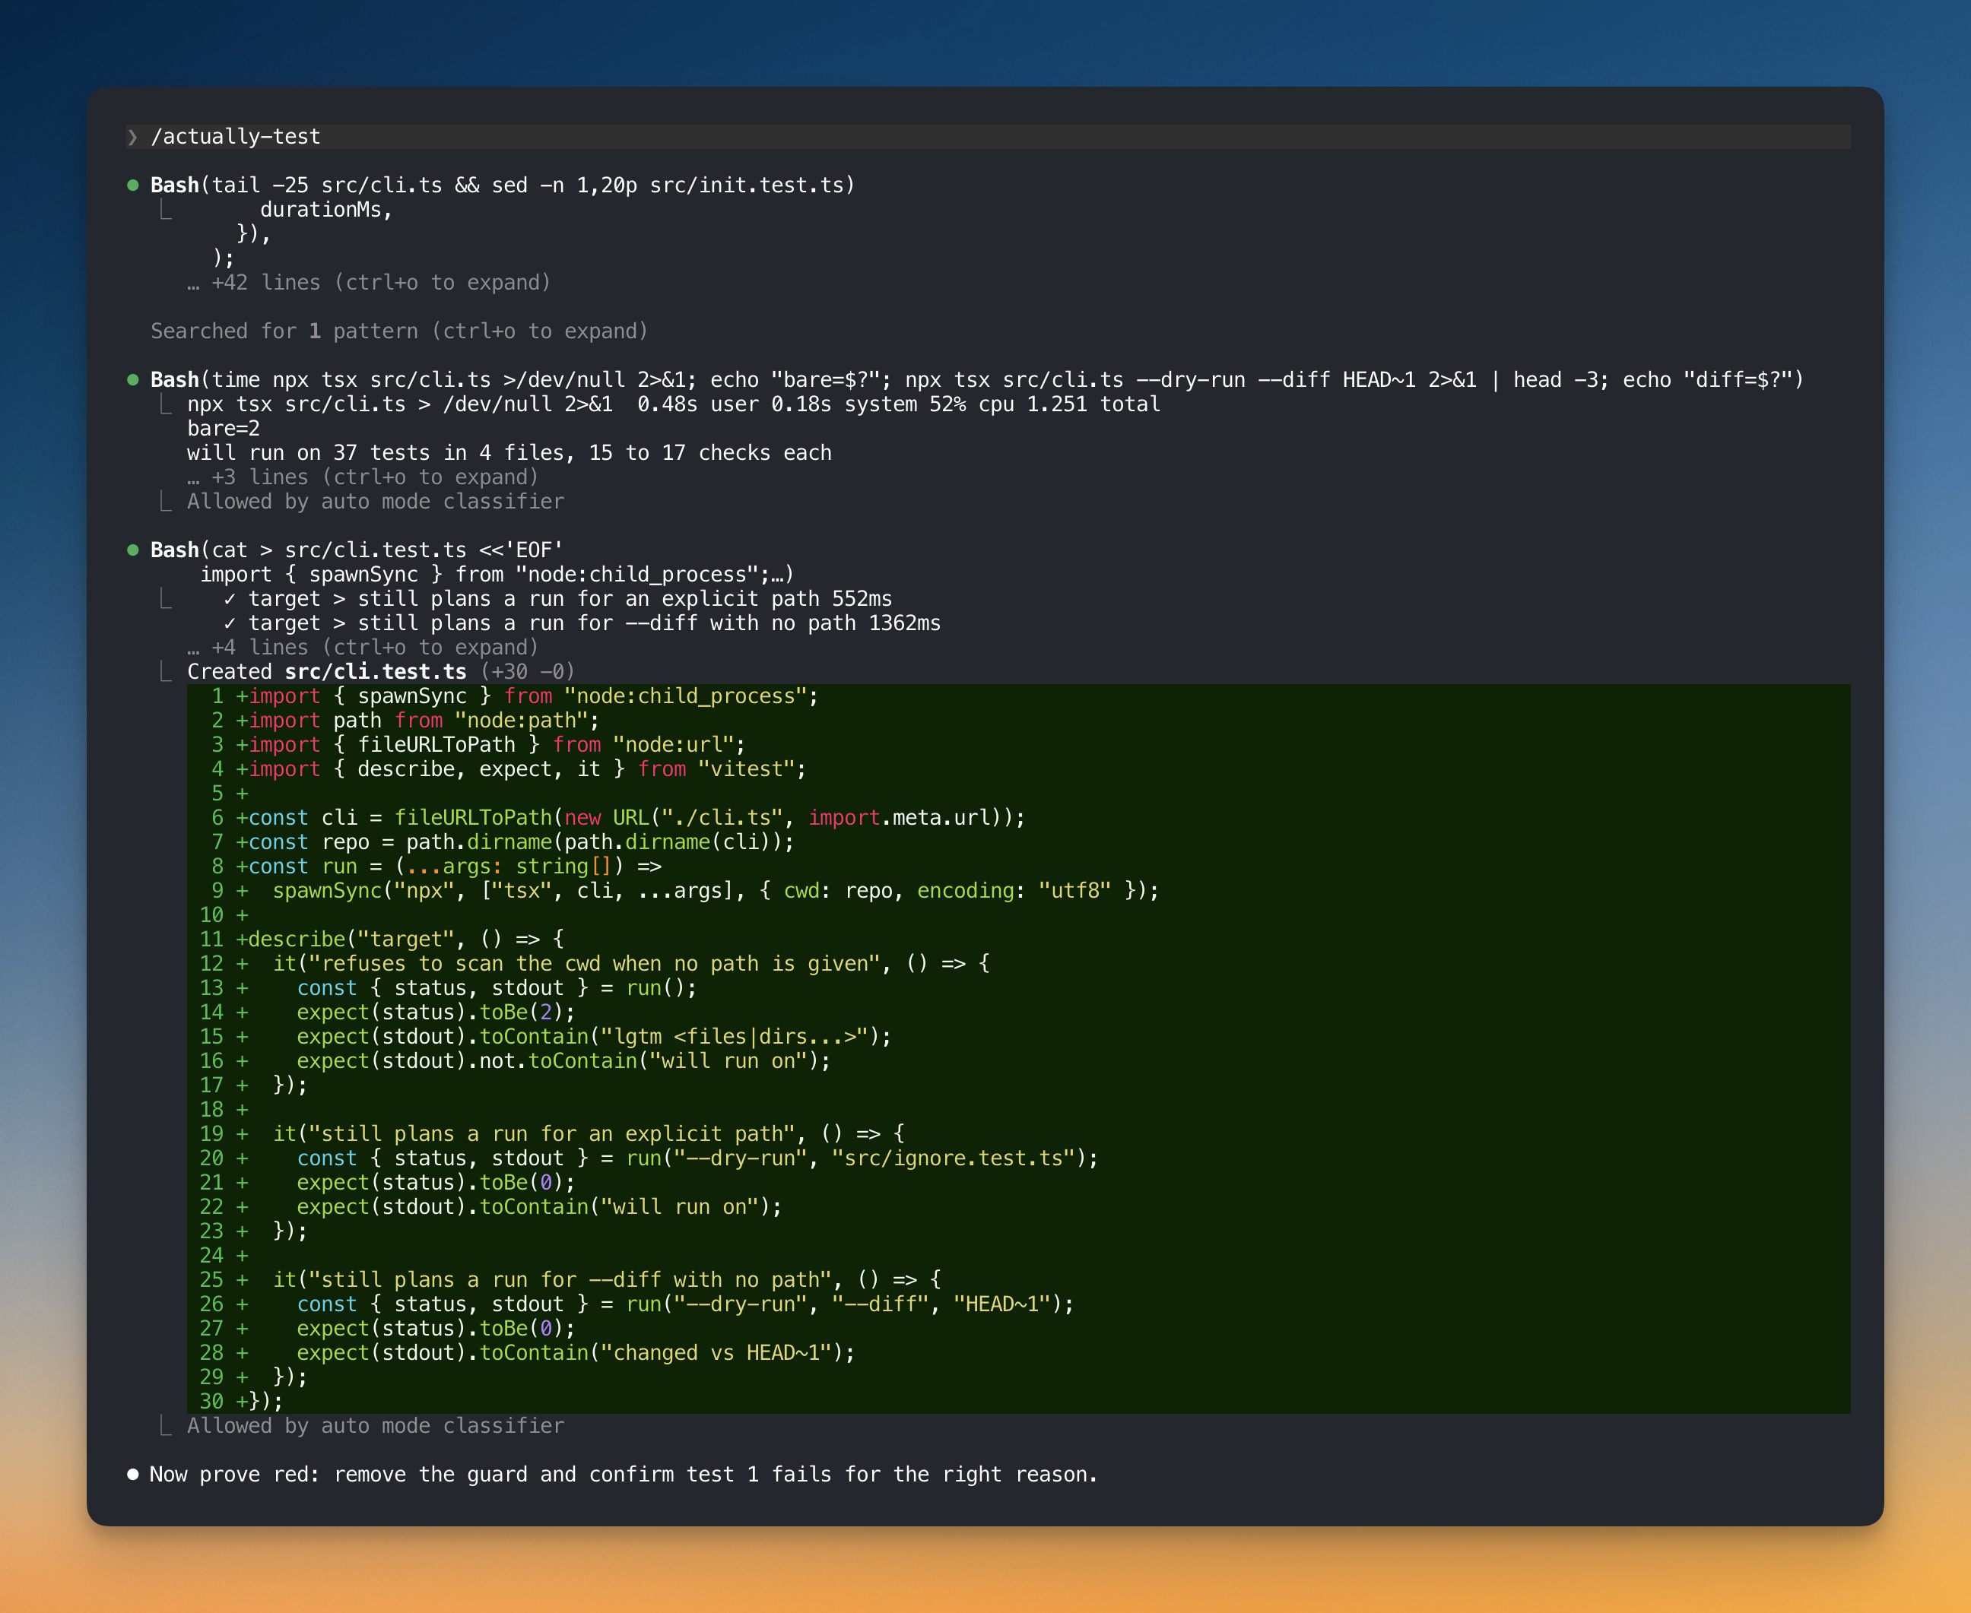Click 'durationMs,' output line

coord(327,209)
